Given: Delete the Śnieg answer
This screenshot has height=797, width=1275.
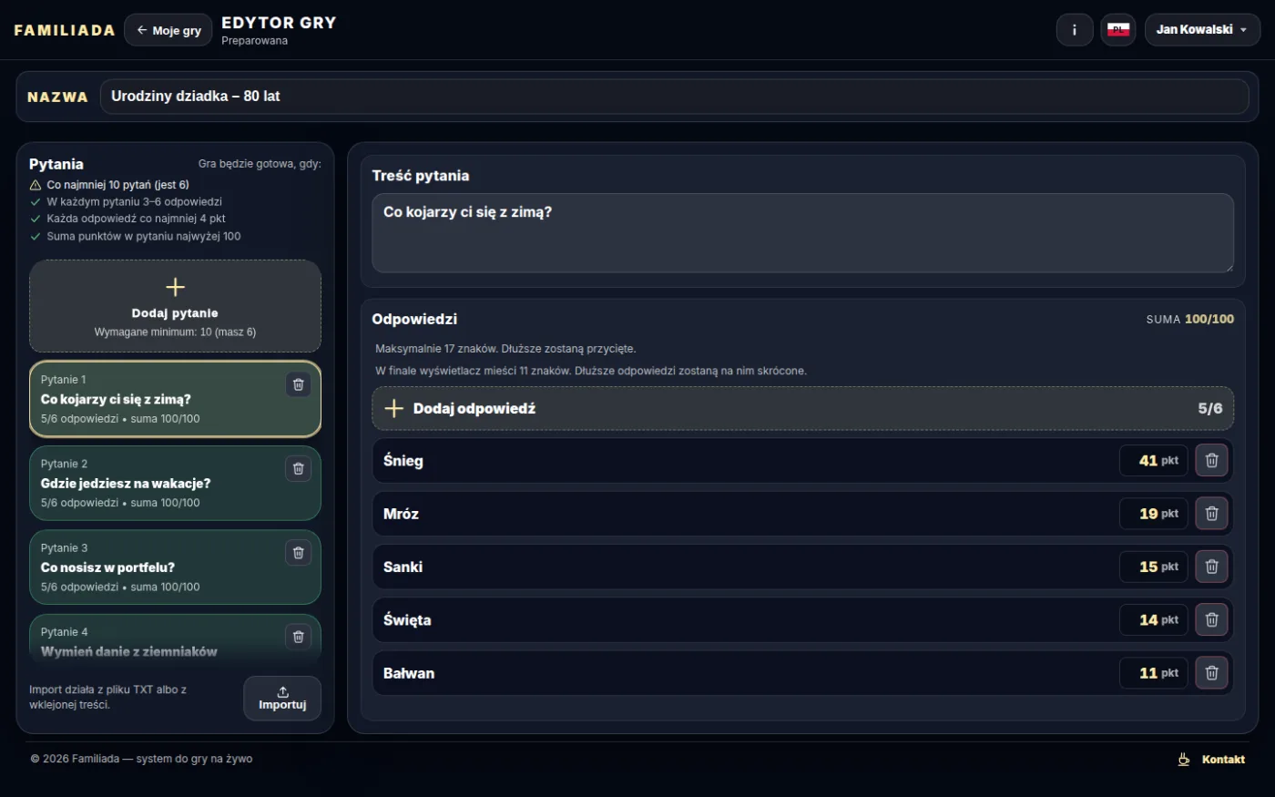Looking at the screenshot, I should click(1211, 461).
